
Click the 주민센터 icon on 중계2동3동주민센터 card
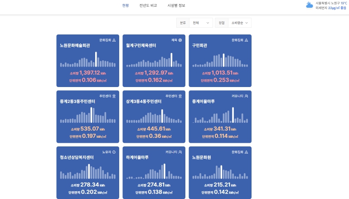[114, 96]
